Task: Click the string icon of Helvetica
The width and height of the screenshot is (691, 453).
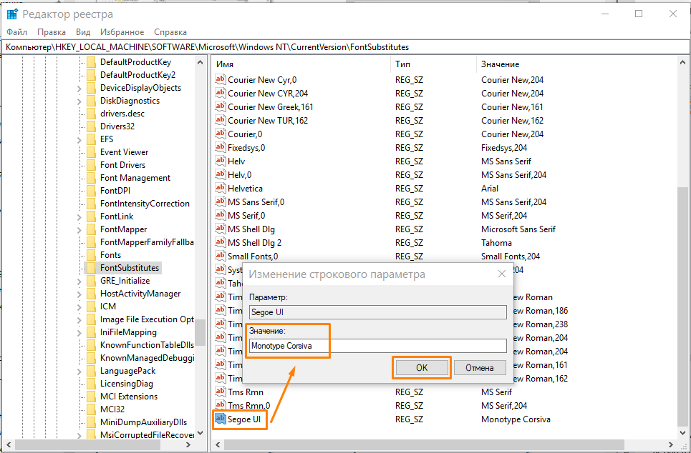Action: click(x=221, y=188)
